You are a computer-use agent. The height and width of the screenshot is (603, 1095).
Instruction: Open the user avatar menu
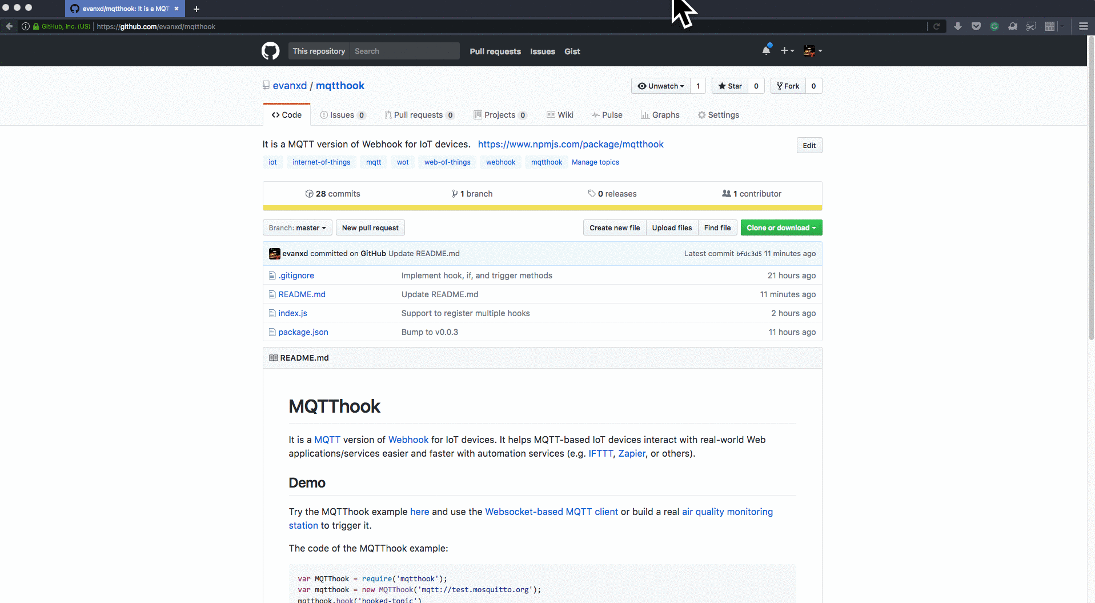(x=812, y=51)
